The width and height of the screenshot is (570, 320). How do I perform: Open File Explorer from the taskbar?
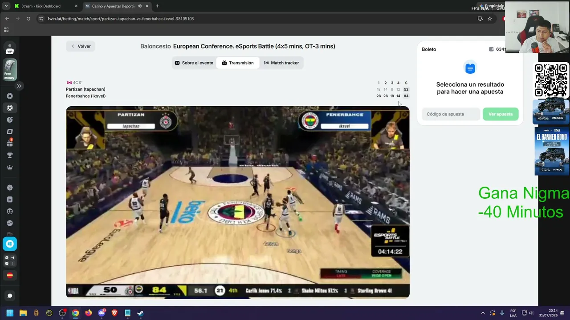tap(23, 313)
